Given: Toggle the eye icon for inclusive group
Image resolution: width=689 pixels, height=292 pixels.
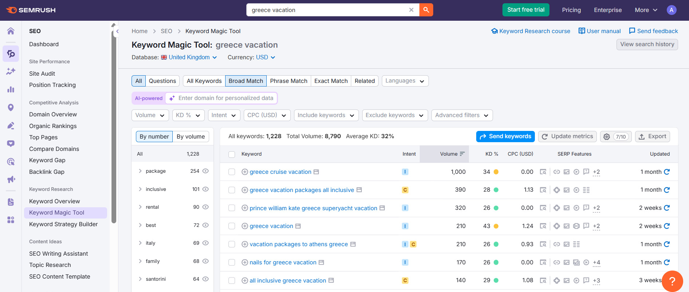Looking at the screenshot, I should [205, 189].
